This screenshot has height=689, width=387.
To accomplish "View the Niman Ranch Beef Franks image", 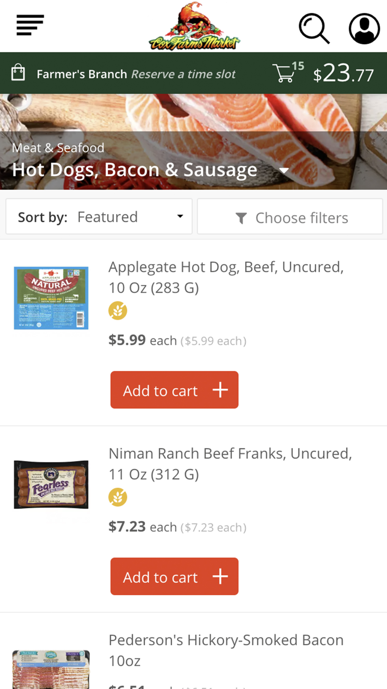I will (51, 484).
